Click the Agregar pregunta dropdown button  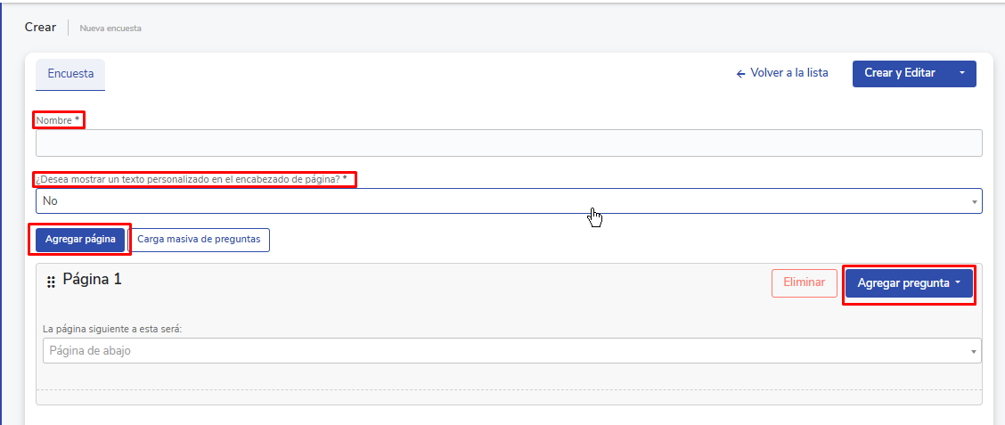tap(909, 283)
